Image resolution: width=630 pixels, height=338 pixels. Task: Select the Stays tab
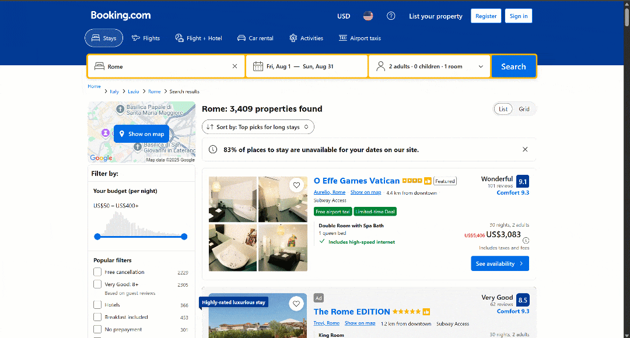point(104,38)
